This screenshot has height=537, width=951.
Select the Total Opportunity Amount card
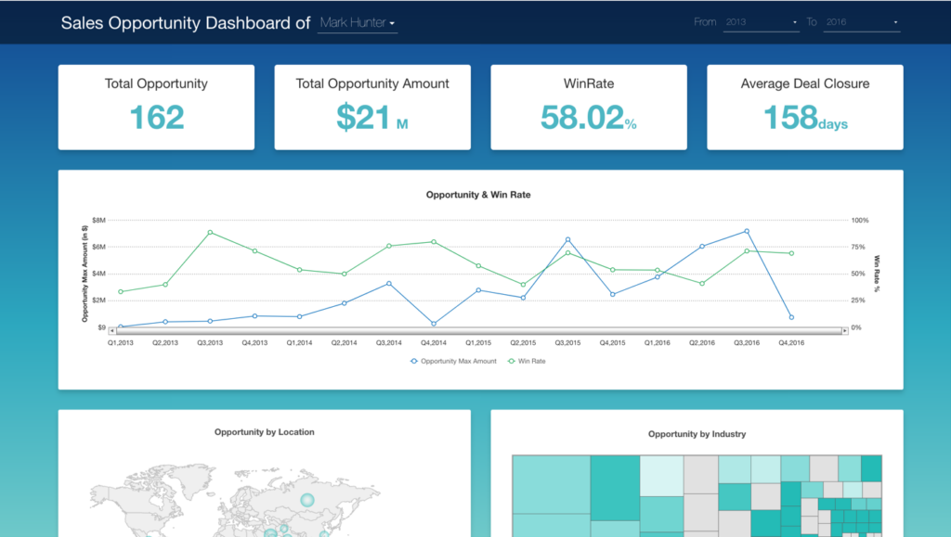[372, 108]
